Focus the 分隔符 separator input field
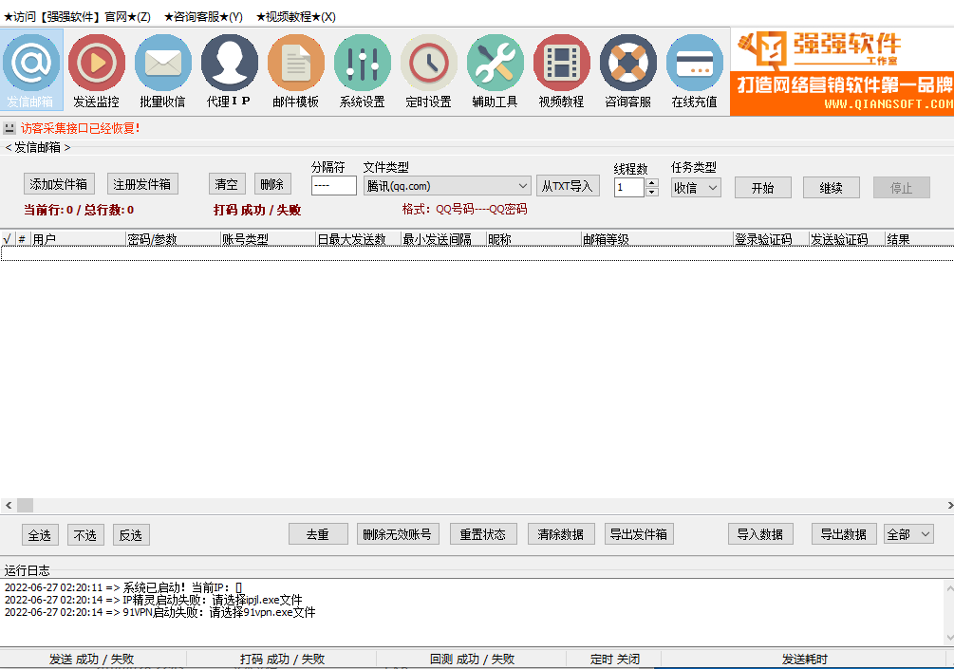Image resolution: width=954 pixels, height=669 pixels. tap(333, 185)
